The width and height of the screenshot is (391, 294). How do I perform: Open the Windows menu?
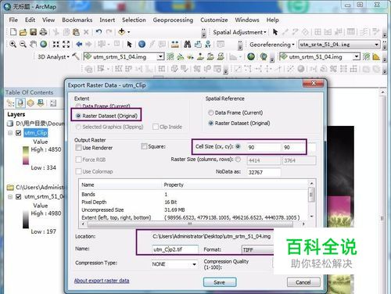[247, 20]
